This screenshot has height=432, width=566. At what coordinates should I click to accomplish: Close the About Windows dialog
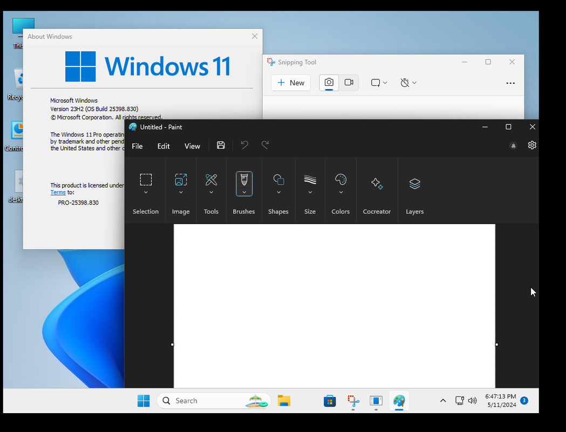[x=255, y=36]
